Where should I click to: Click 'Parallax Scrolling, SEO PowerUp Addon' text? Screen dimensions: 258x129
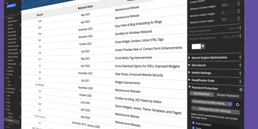coord(138,100)
